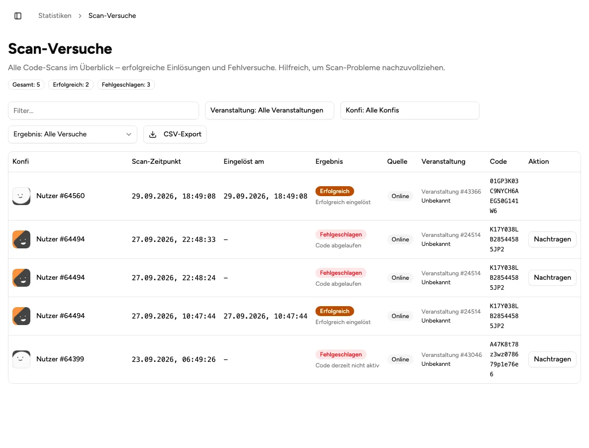The height and width of the screenshot is (448, 589).
Task: Open Konfi: Alle Konfis dropdown
Action: tap(410, 111)
